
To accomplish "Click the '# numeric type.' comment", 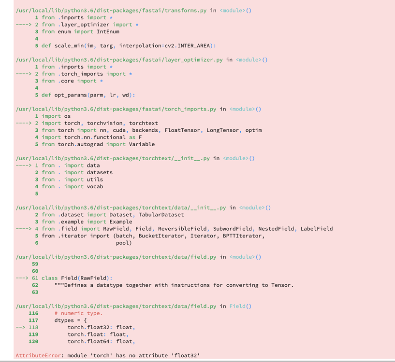I will pyautogui.click(x=79, y=313).
